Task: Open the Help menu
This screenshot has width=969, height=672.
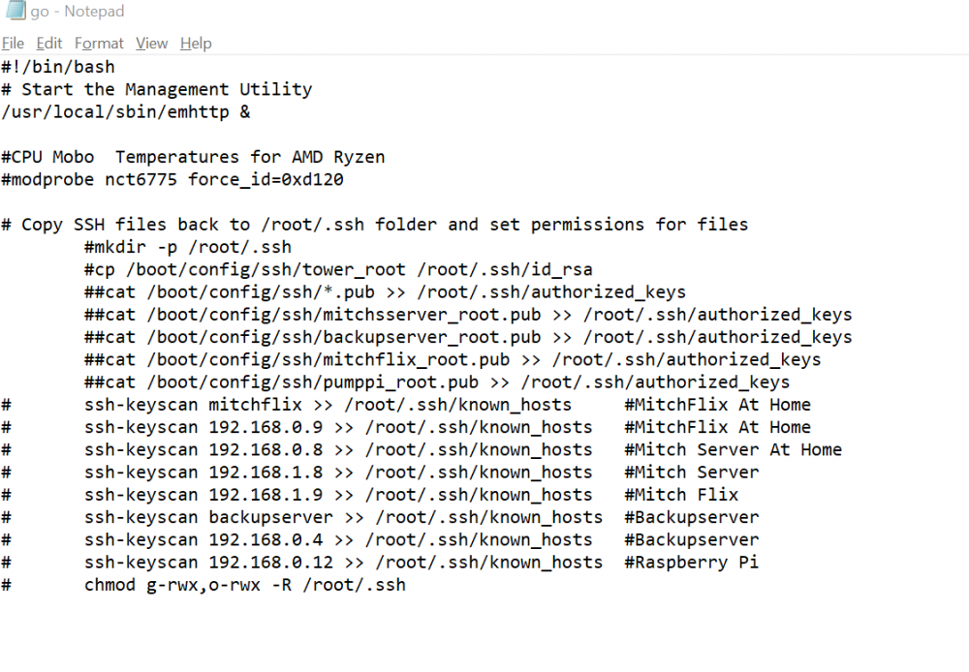Action: [x=196, y=44]
